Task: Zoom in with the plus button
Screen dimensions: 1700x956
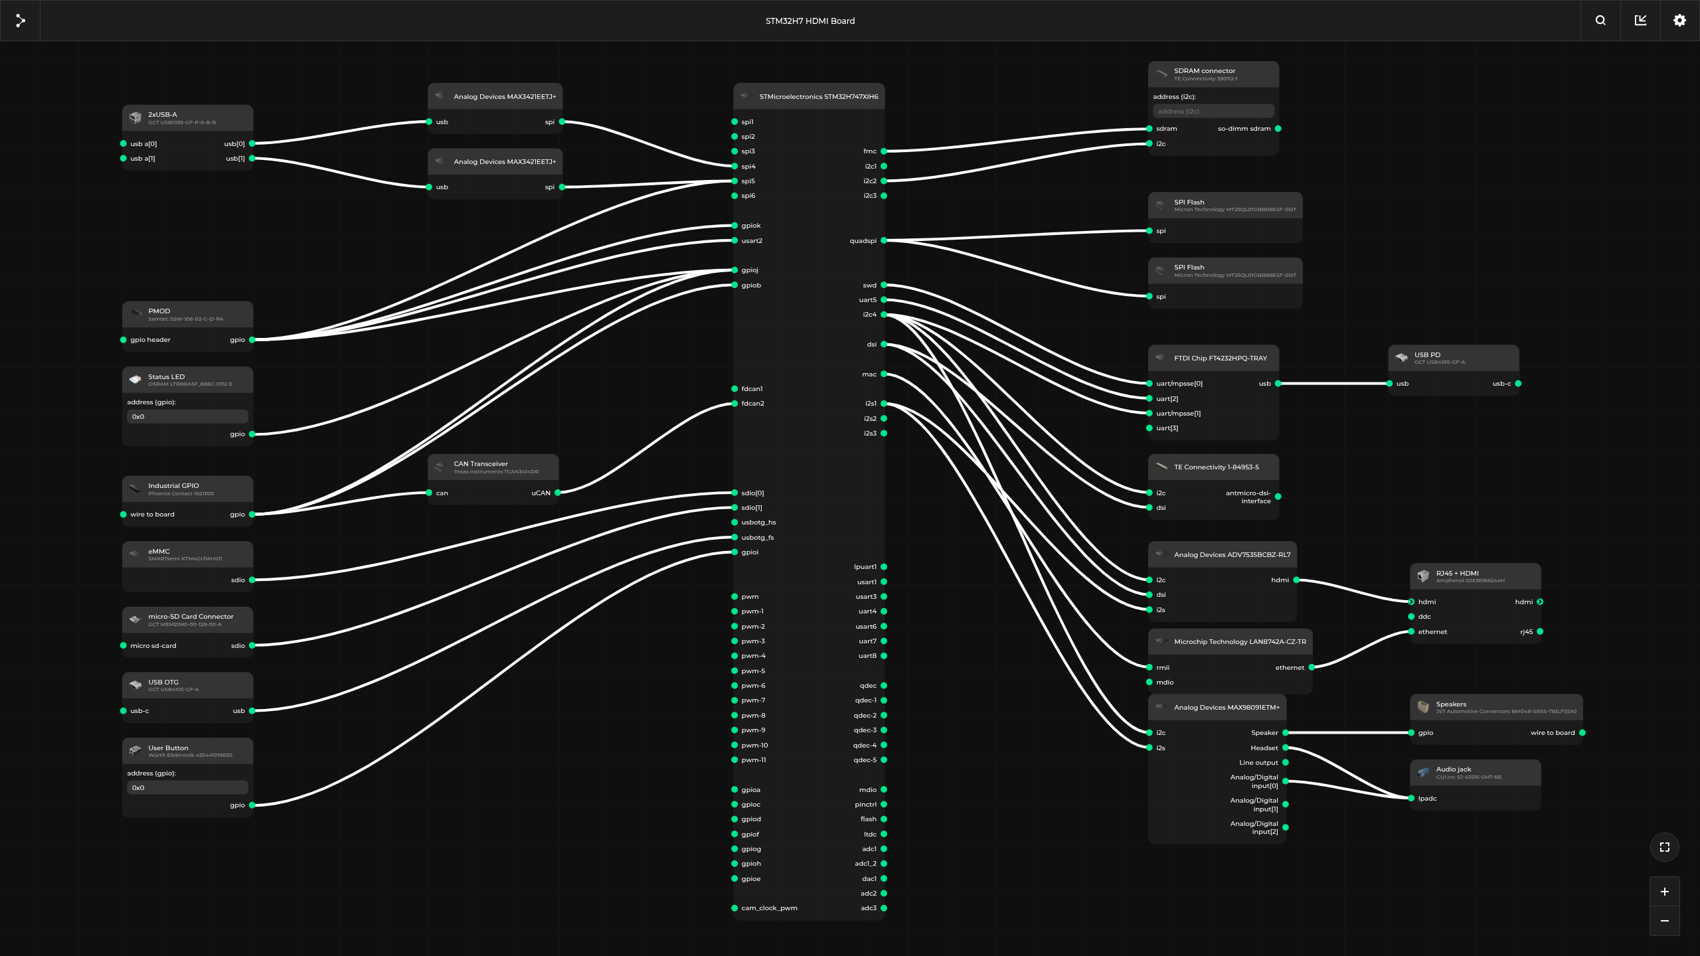Action: (1664, 892)
